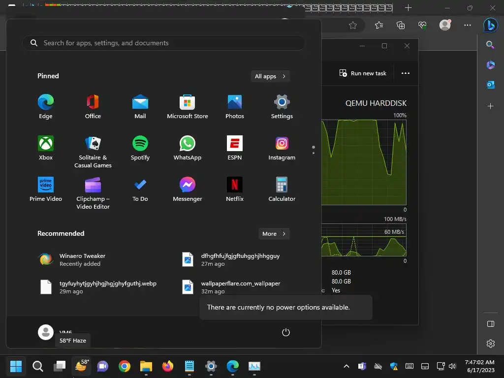This screenshot has width=504, height=378.
Task: Add this page to favorites star
Action: pos(352,25)
